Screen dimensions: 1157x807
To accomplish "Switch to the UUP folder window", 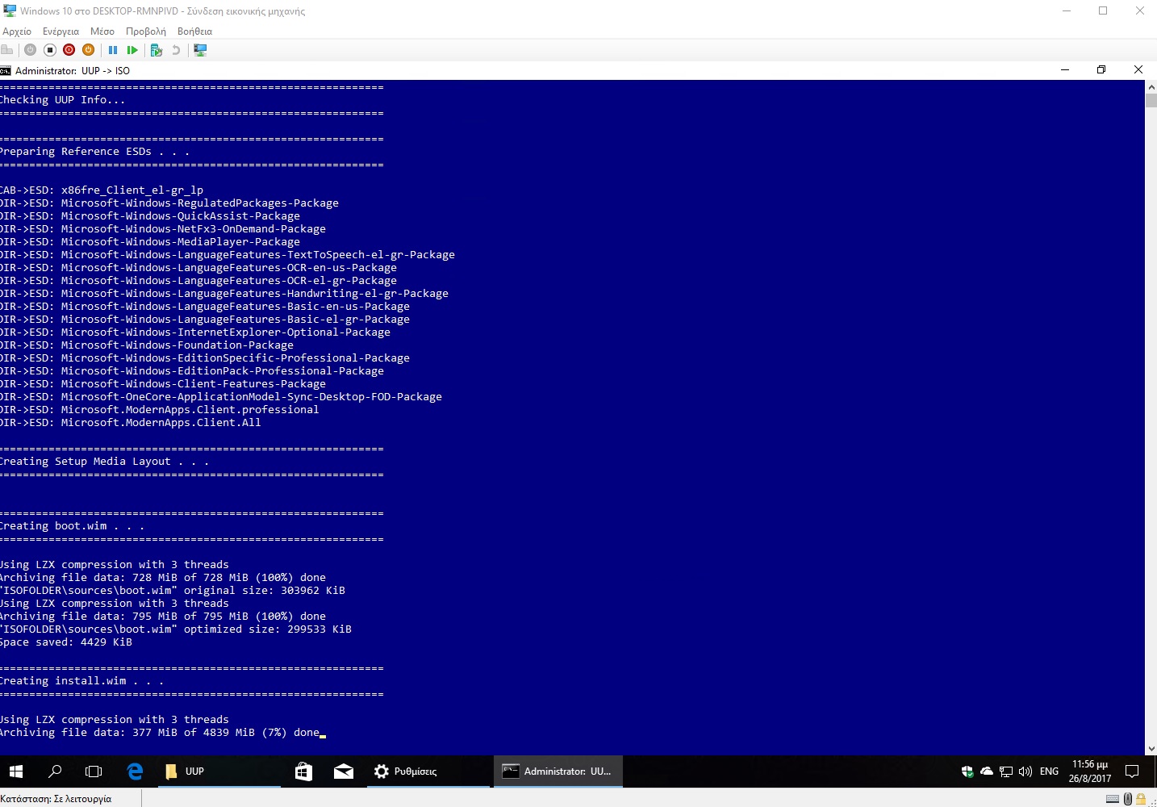I will point(218,771).
